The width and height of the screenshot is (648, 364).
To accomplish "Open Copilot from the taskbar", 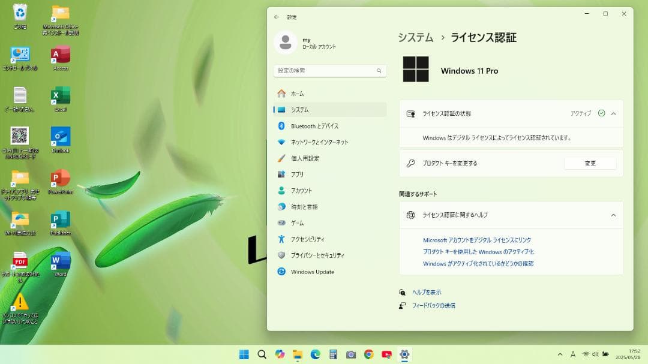I will [280, 354].
